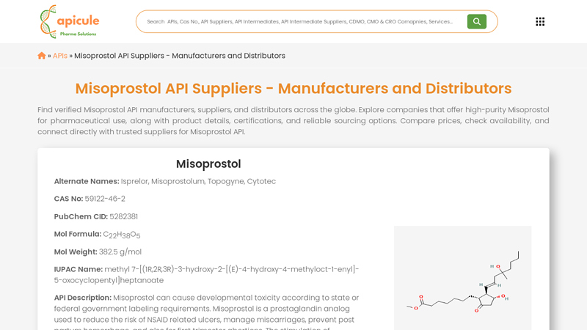
Task: Go to home via breadcrumb house icon
Action: (42, 56)
